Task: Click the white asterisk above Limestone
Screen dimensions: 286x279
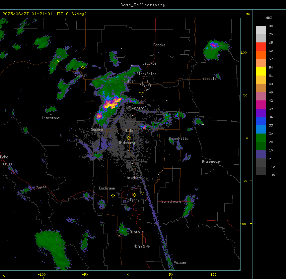Action: (51, 115)
